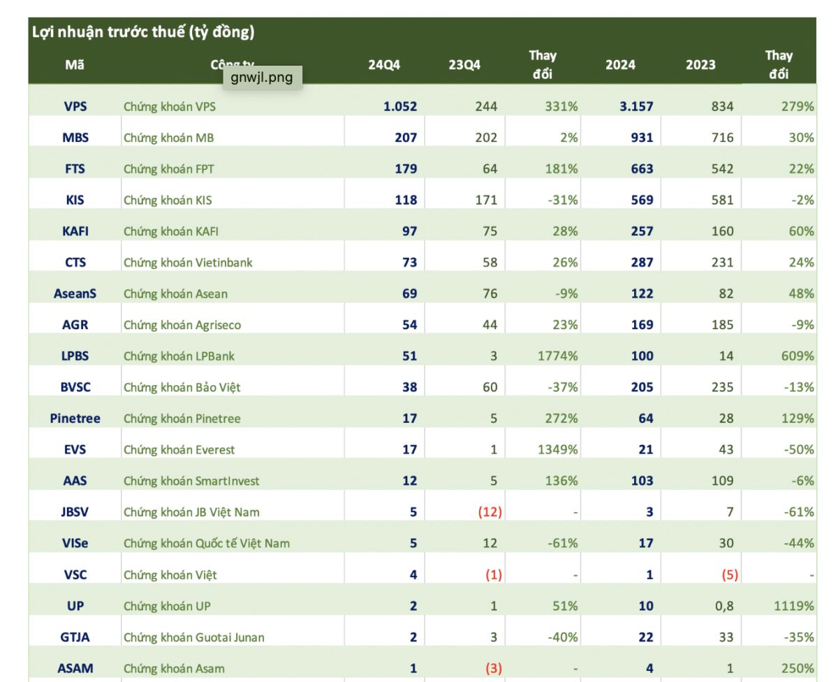Image resolution: width=838 pixels, height=682 pixels.
Task: Select the BVSC ticker cell
Action: tap(75, 386)
